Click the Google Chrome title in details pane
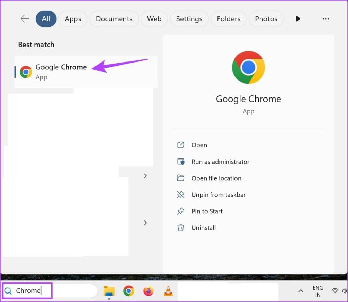Viewport: 348px width, 302px height. (248, 99)
